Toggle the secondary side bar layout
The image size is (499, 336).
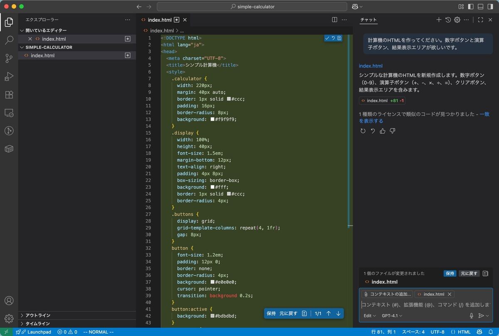click(490, 7)
